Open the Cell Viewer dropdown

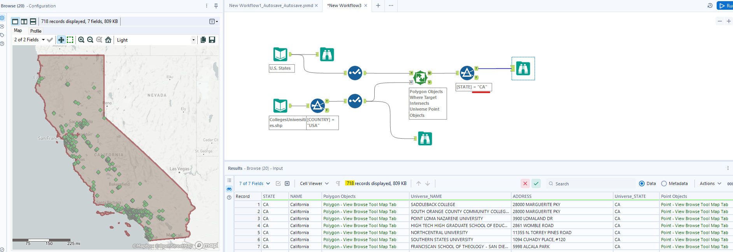(x=314, y=183)
